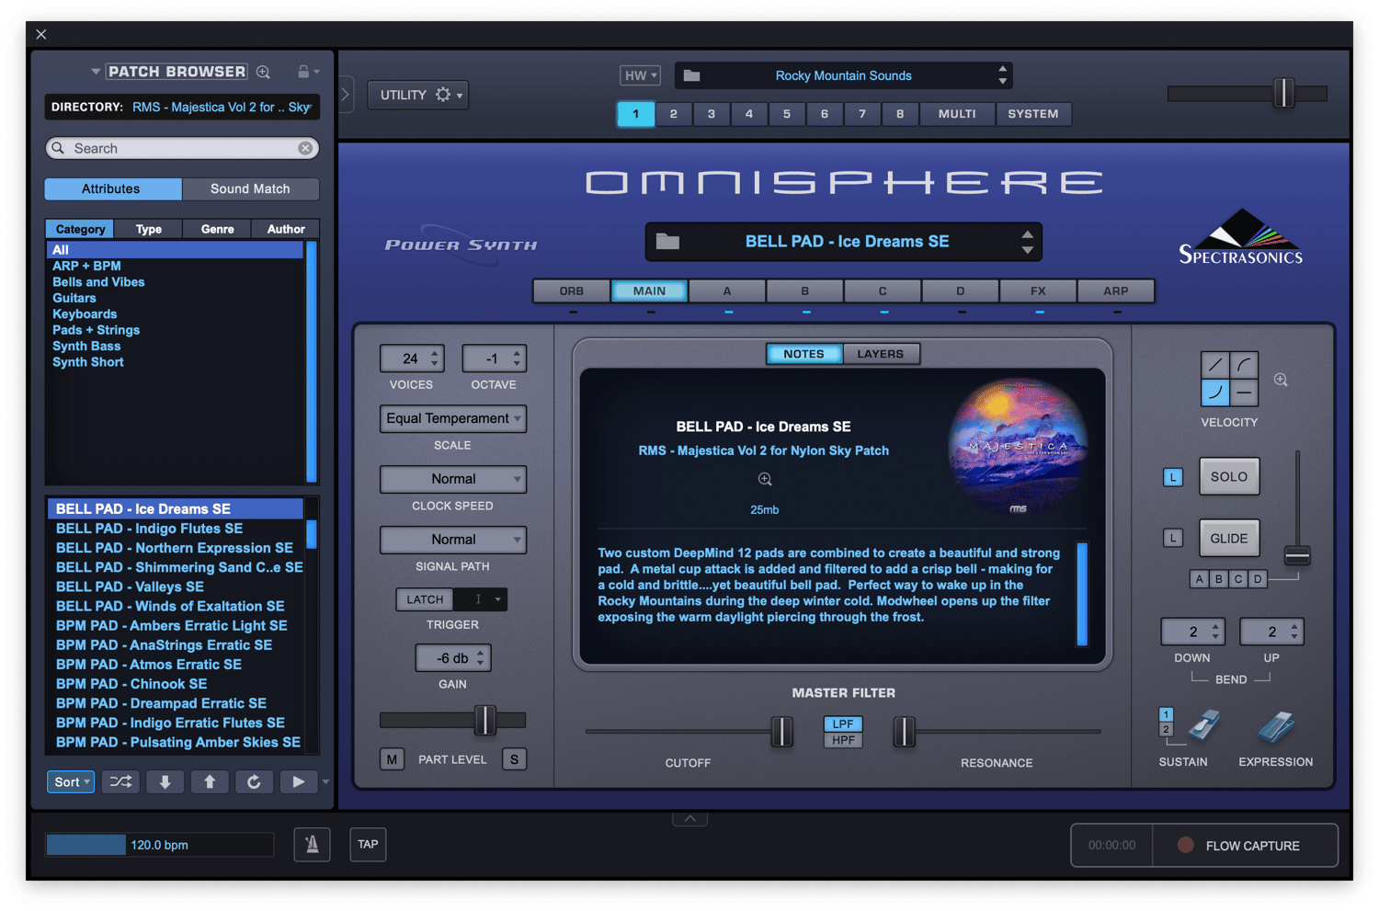Open the Signal Path Normal dropdown
Screen dimensions: 1379x911
click(453, 540)
